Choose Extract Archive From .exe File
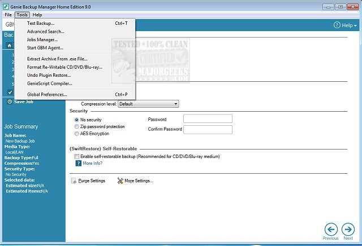The height and width of the screenshot is (246, 362). 75,59
